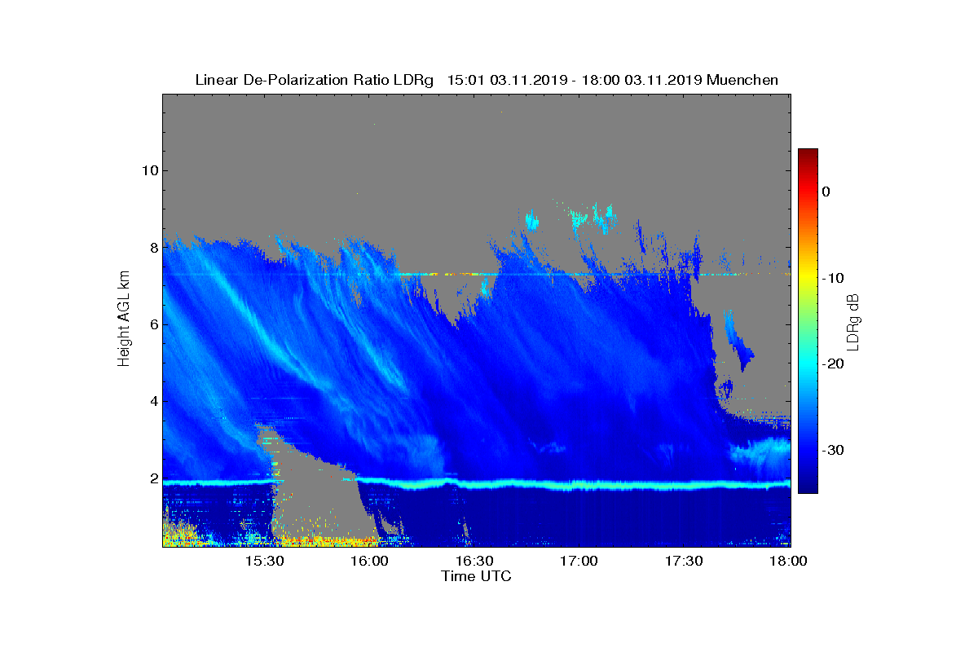This screenshot has height=652, width=978.
Task: Click the 16:30 time tick label
Action: [x=474, y=561]
